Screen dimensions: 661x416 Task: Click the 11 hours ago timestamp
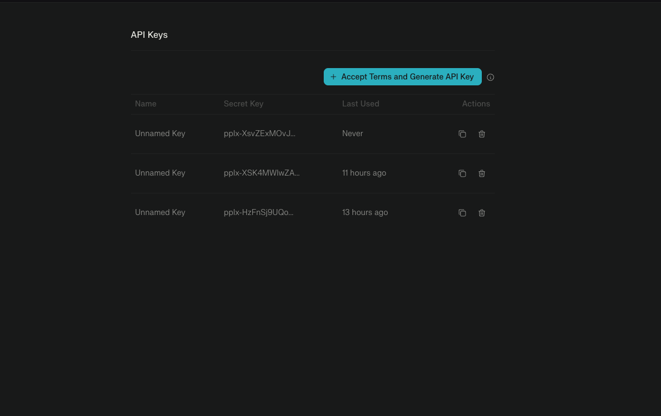(x=364, y=173)
